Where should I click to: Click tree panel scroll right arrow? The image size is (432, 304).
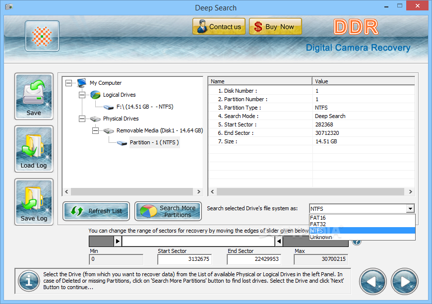pyautogui.click(x=199, y=191)
